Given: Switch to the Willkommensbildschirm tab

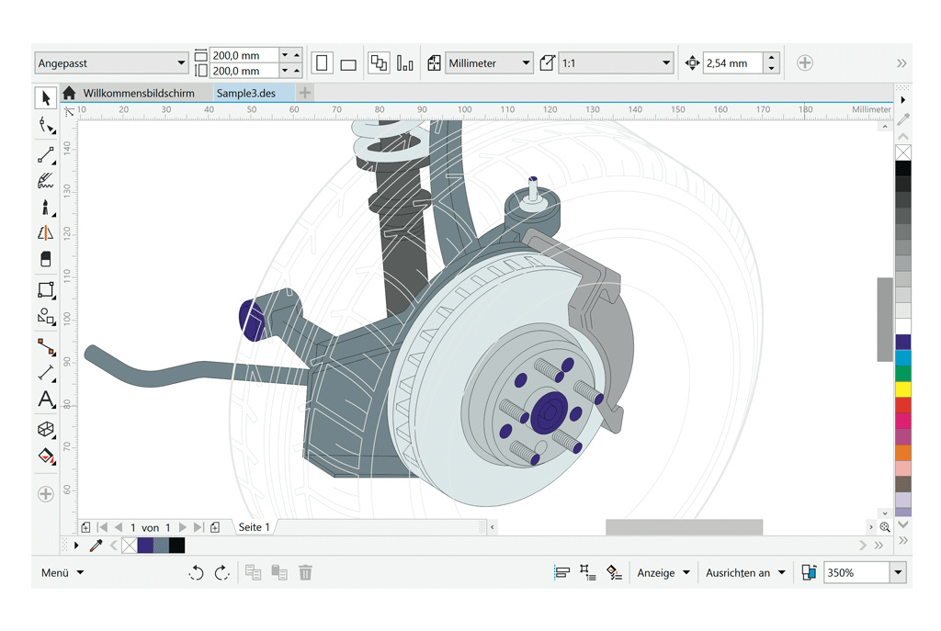Looking at the screenshot, I should click(x=138, y=93).
